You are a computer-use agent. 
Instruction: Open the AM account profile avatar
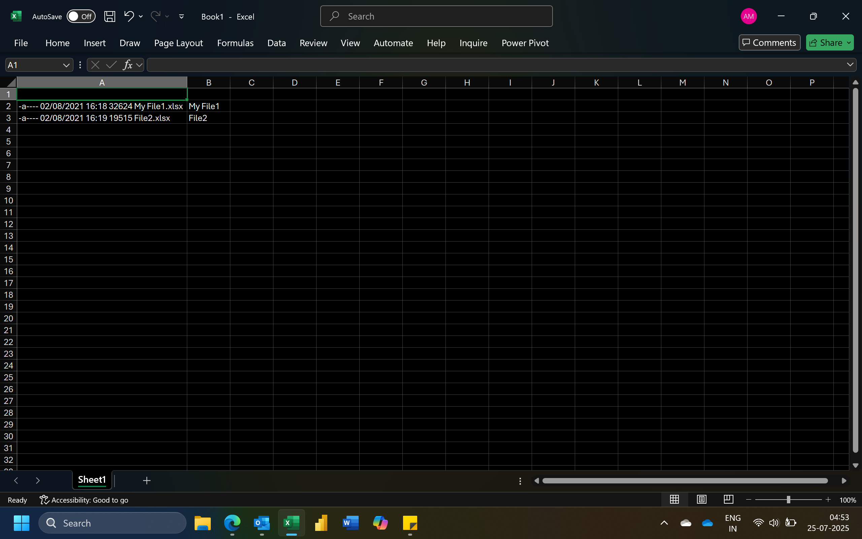pos(749,17)
